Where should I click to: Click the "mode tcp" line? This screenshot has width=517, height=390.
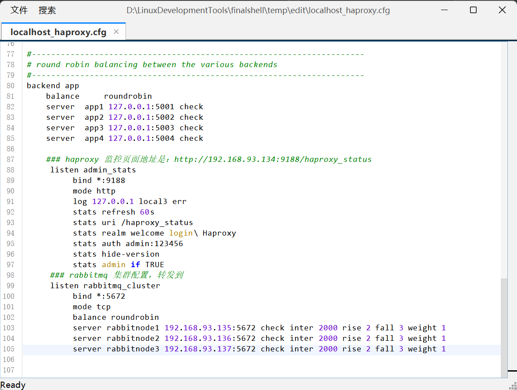[x=92, y=307]
